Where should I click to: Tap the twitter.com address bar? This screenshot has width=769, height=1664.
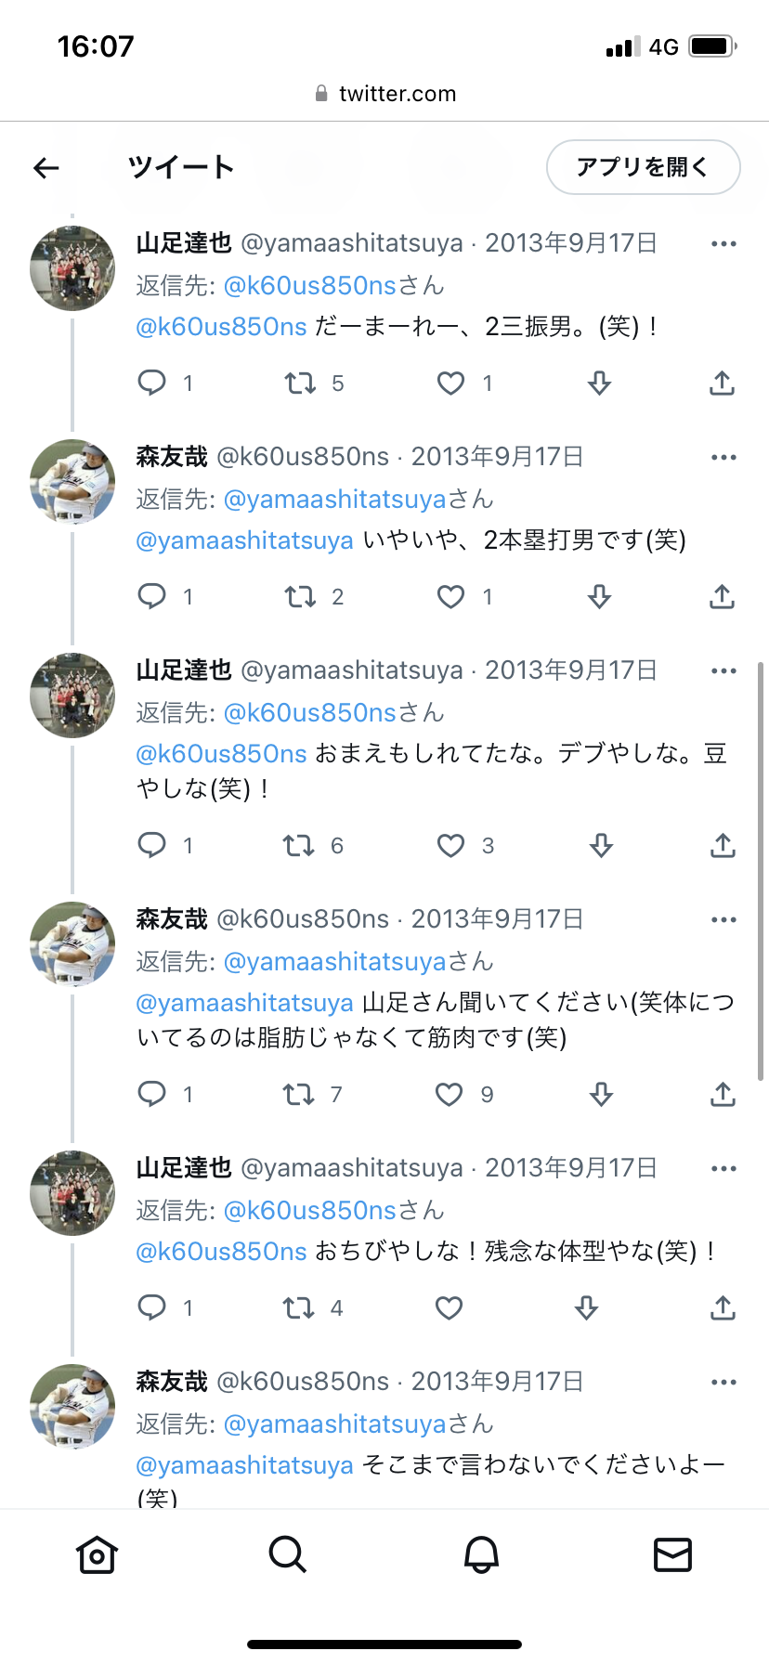tap(384, 94)
